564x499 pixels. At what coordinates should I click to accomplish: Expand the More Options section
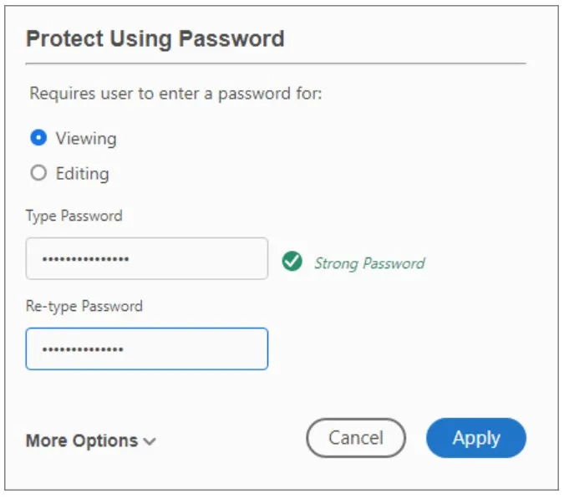pyautogui.click(x=82, y=440)
